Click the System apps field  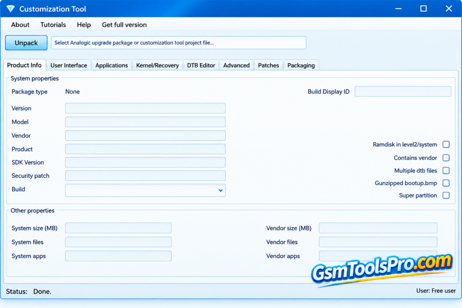[118, 256]
